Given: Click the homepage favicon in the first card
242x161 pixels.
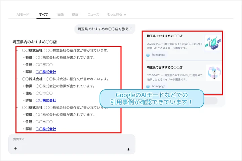Looking at the screenshot, I should 148,55.
